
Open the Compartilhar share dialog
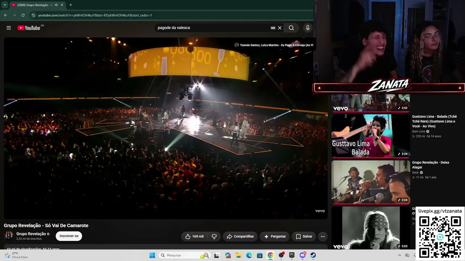pos(240,236)
